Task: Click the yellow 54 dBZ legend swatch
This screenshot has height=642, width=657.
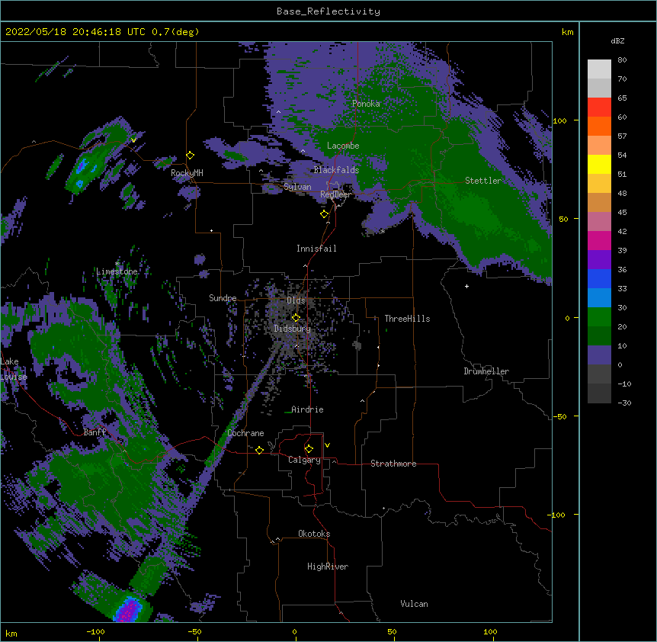Action: pos(599,164)
